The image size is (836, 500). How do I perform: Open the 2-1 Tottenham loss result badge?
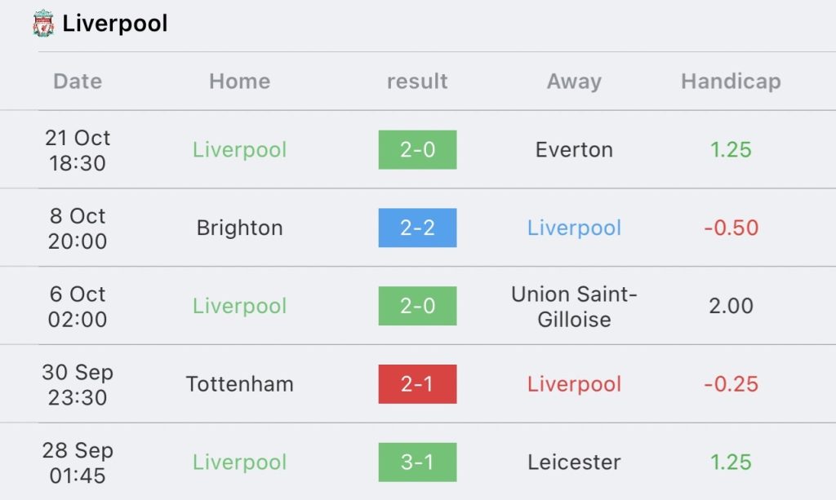point(417,384)
